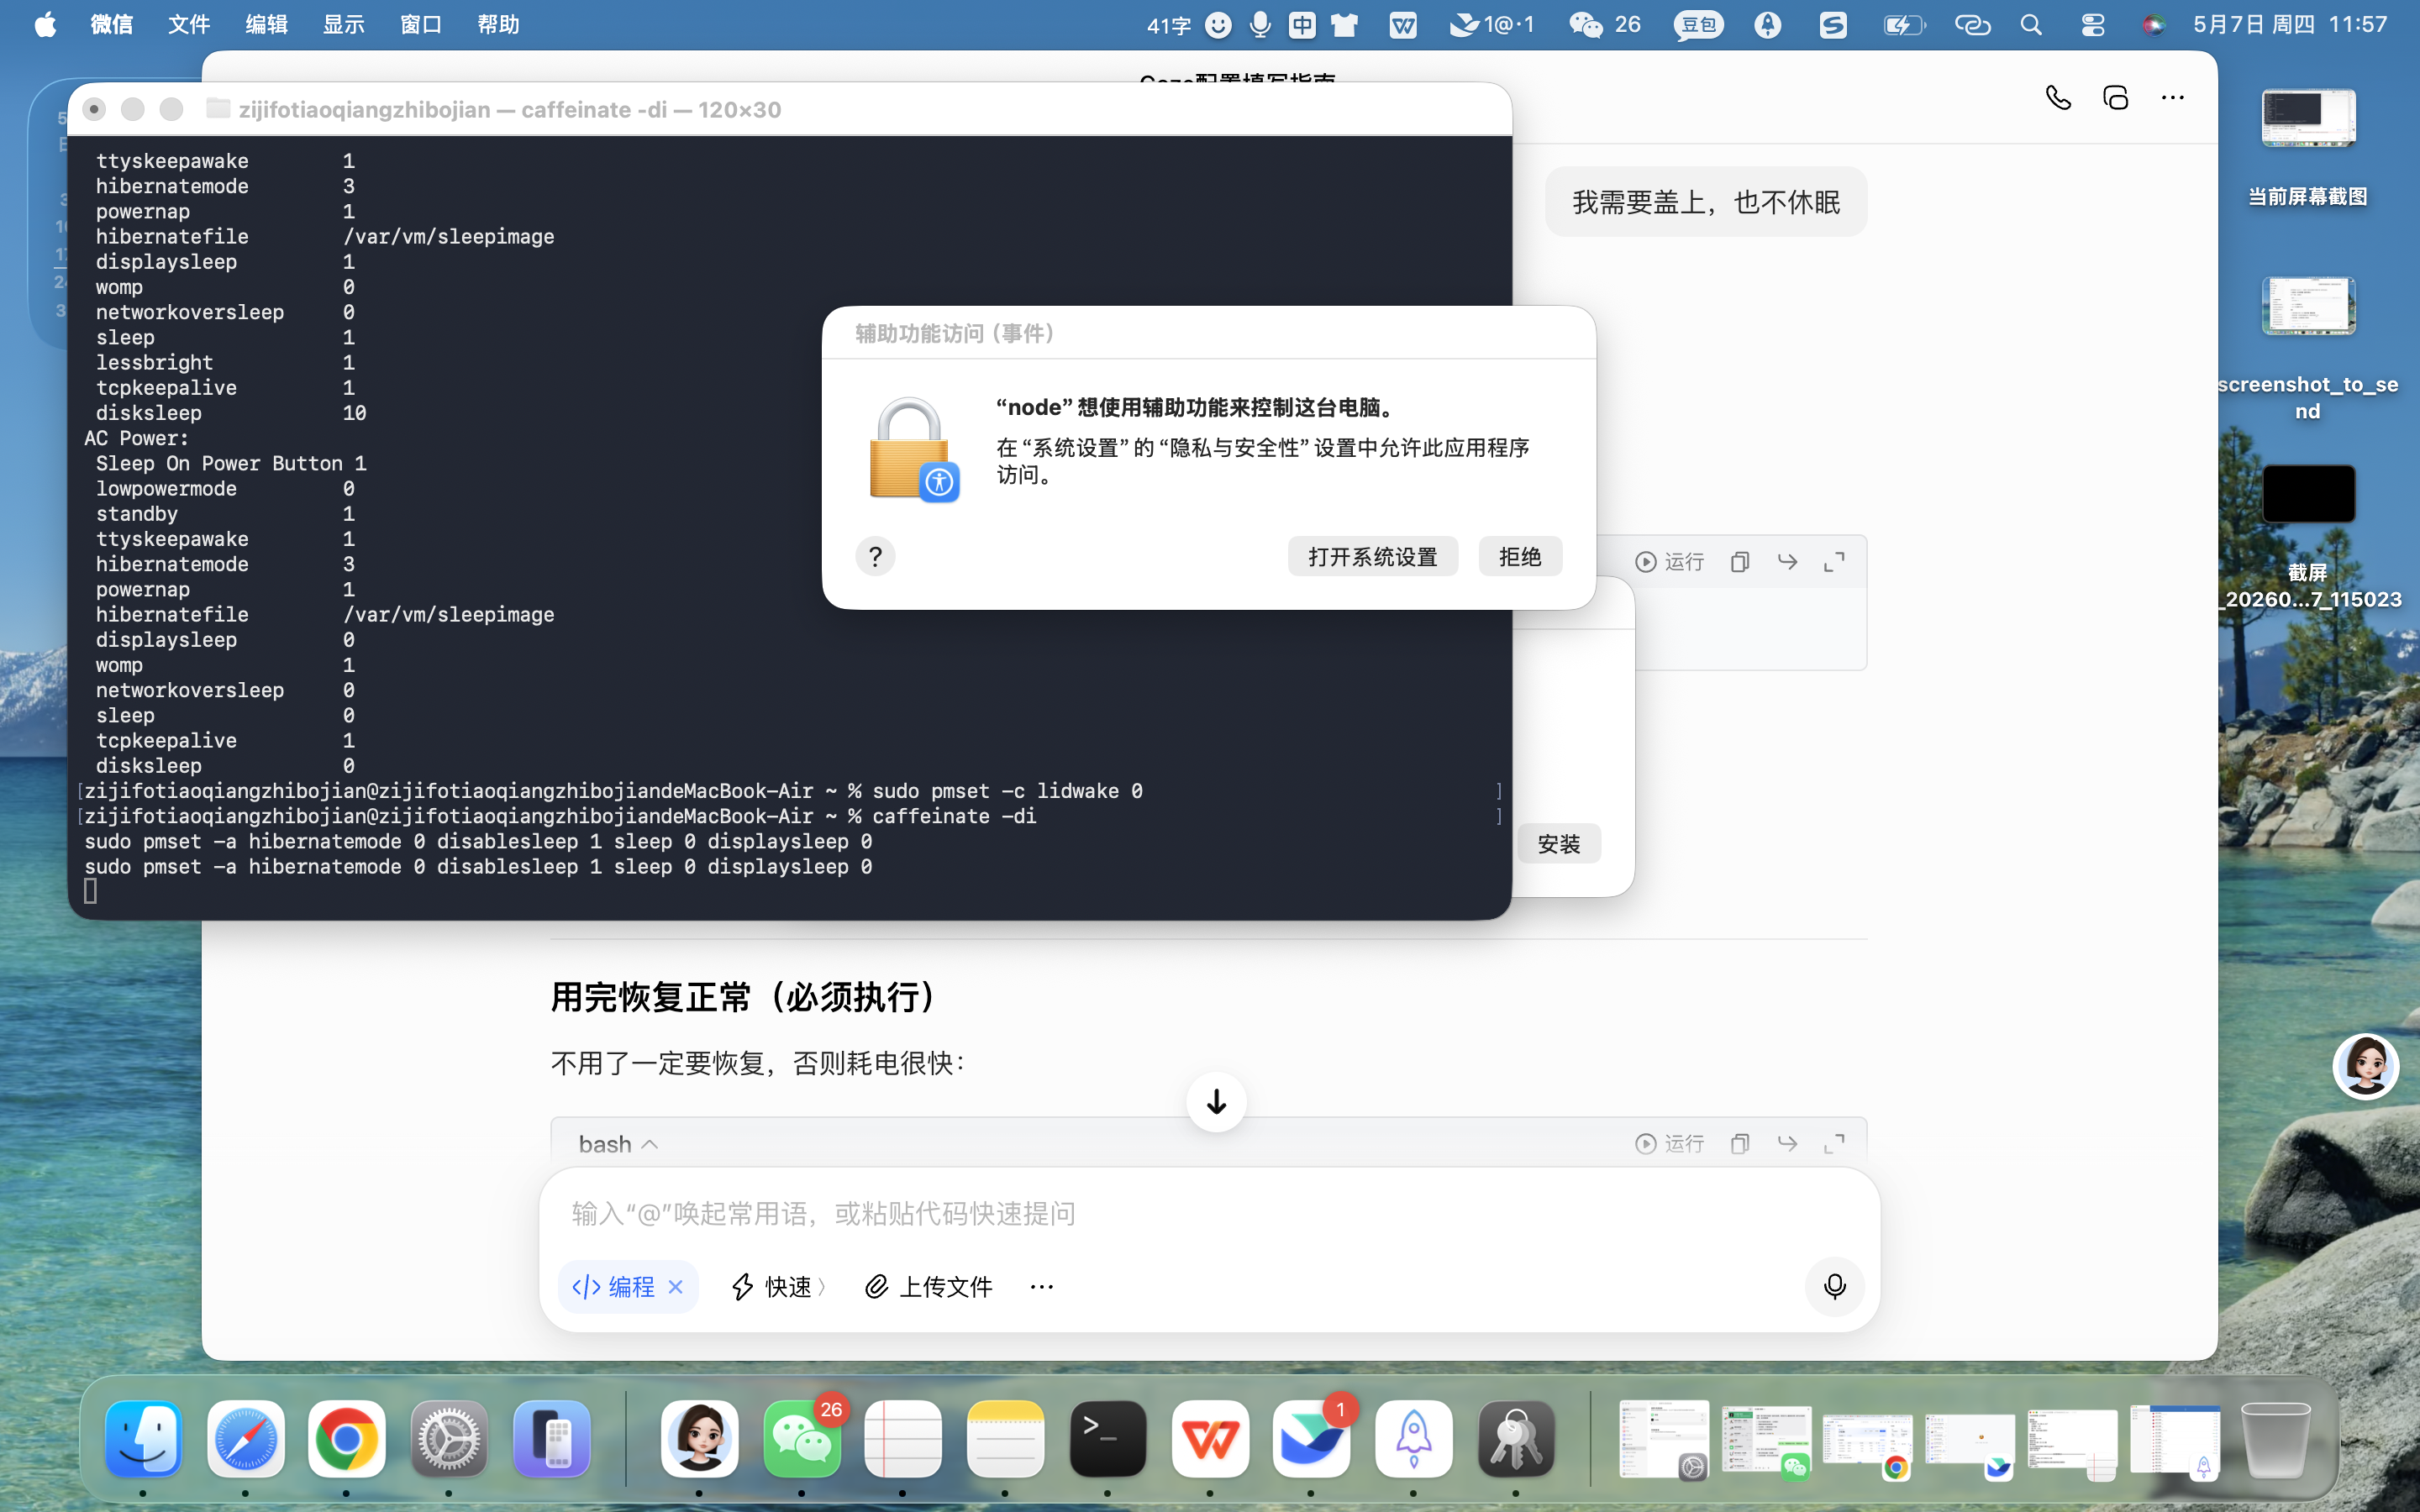Screen dimensions: 2420x1512
Task: Show battery status in the menu bar
Action: [1903, 25]
